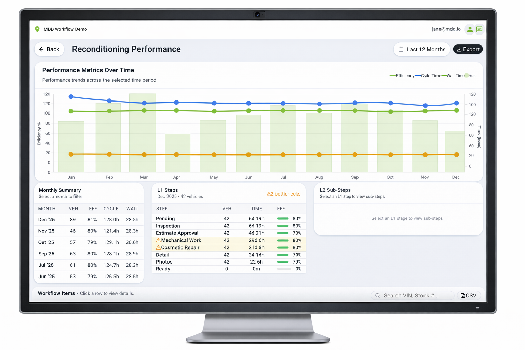Open the Last 12 Months date range dropdown
Screen dimensions: 525x350
422,49
